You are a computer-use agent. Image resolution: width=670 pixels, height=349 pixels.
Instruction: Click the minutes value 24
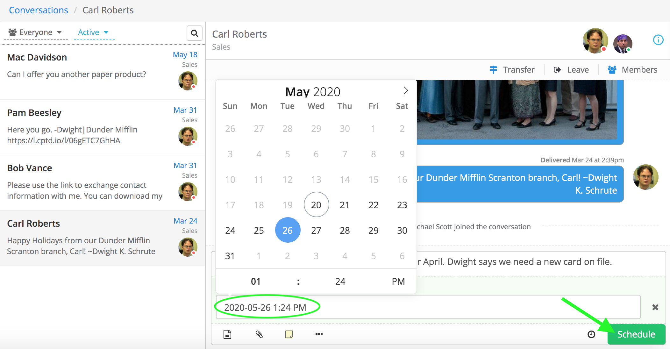340,281
